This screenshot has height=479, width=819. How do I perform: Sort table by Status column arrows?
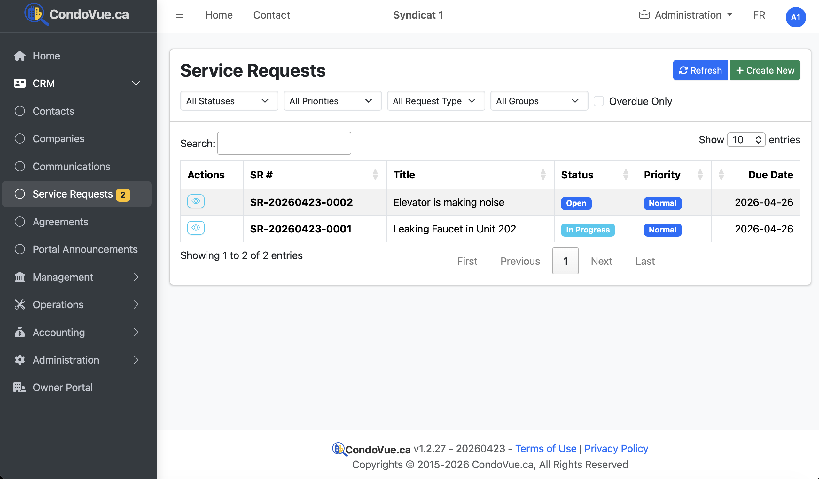[626, 175]
